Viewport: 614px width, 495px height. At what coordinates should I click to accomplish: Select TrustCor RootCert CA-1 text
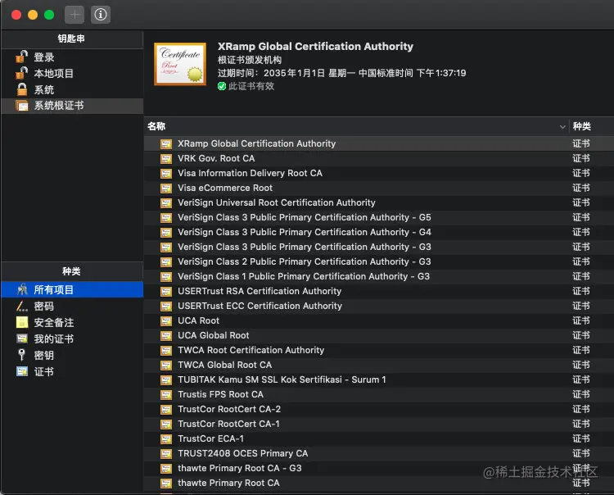(x=228, y=424)
